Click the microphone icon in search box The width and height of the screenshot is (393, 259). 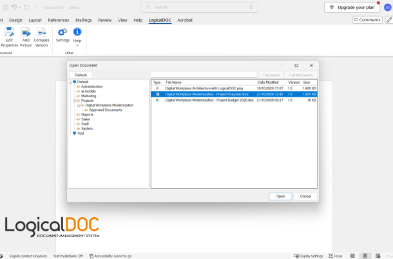(251, 7)
